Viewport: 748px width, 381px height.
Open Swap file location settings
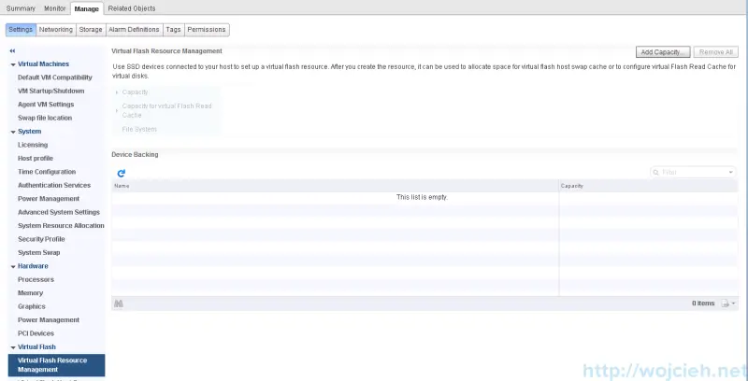[45, 118]
